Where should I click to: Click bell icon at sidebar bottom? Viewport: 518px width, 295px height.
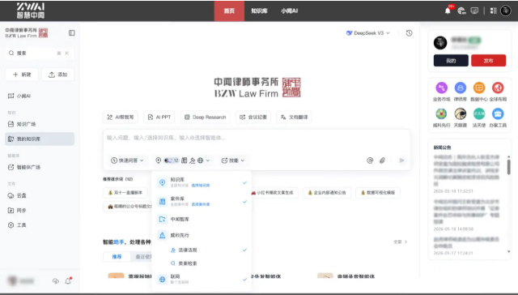pos(68,281)
